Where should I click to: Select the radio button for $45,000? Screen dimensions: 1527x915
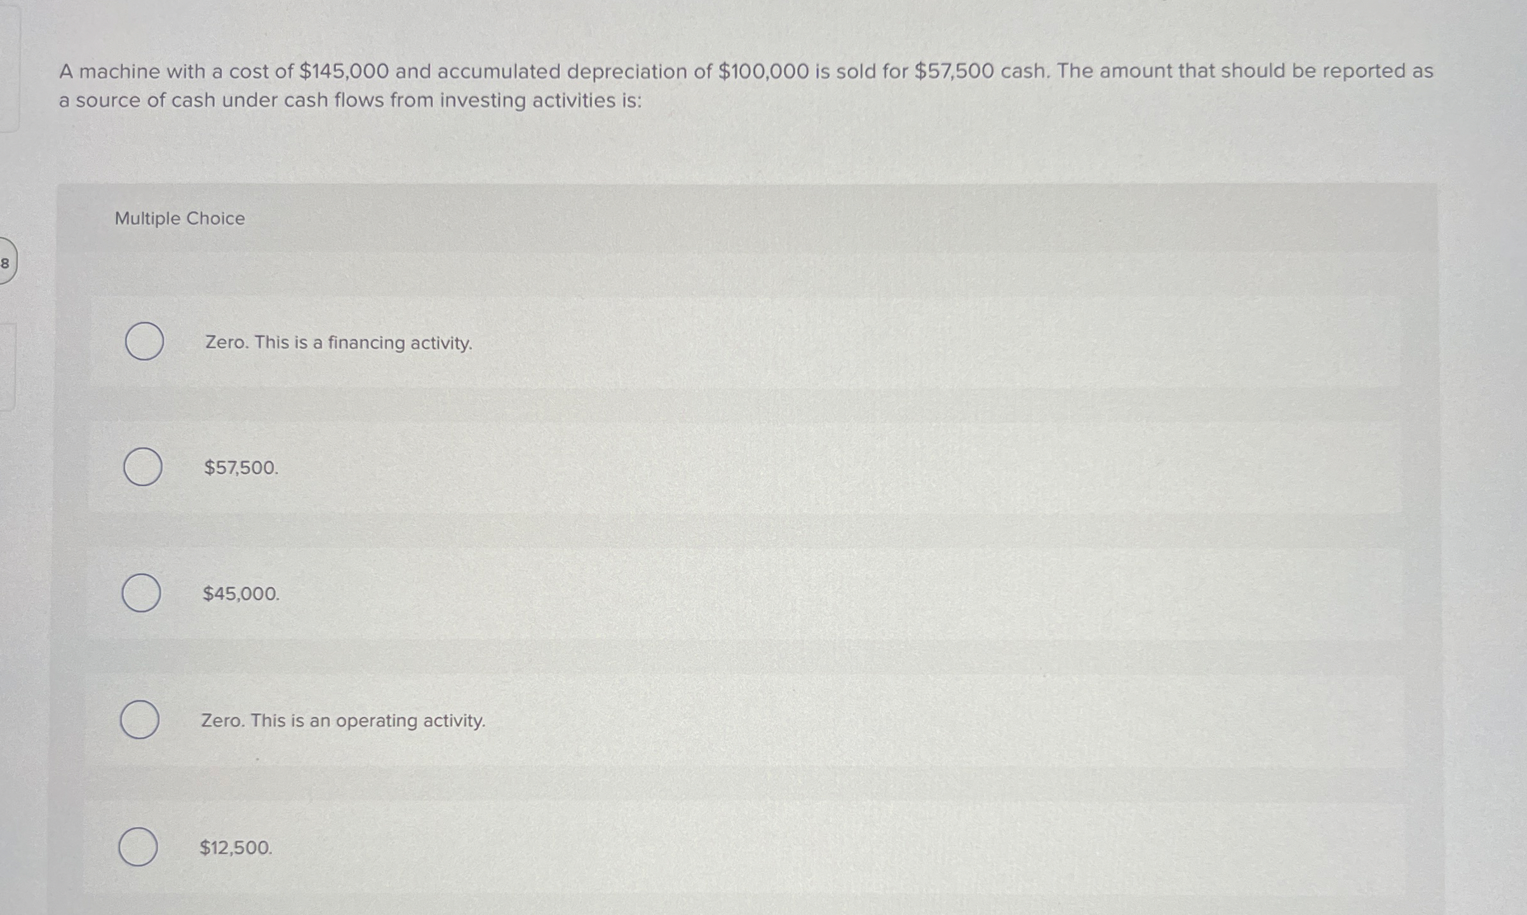pyautogui.click(x=141, y=593)
